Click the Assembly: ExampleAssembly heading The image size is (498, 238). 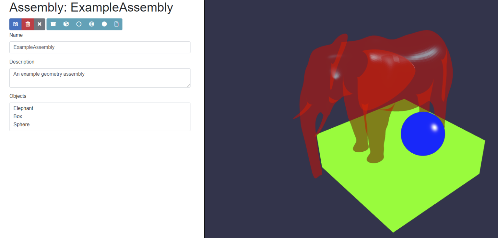(91, 7)
